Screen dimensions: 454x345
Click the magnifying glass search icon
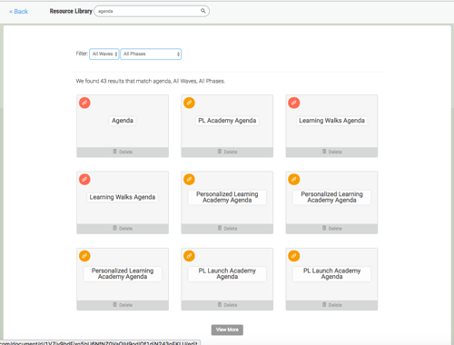tap(203, 11)
